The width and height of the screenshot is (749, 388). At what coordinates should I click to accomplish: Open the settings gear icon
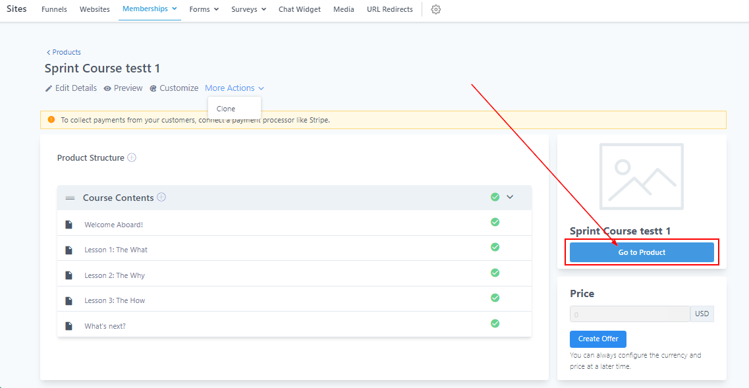[435, 9]
